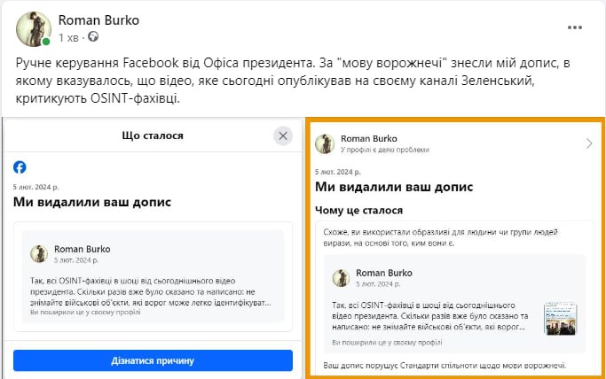The width and height of the screenshot is (606, 379).
Task: Click the blue Facebook logo icon
Action: click(x=20, y=167)
